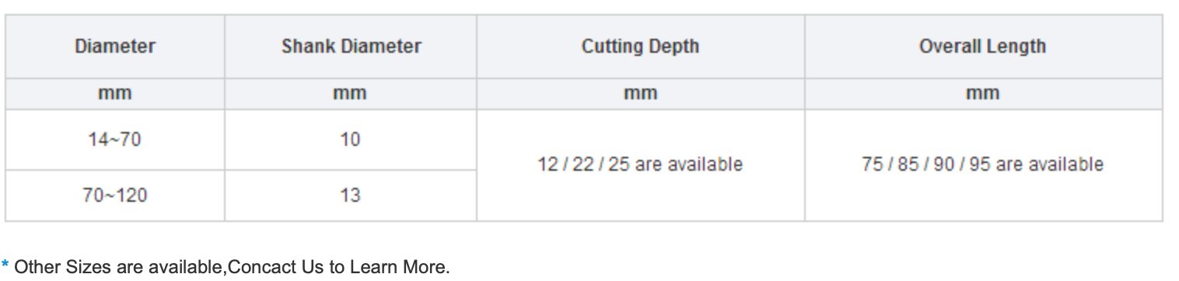Click the mm unit under Shank Diameter
Screen dimensions: 1179x281
pyautogui.click(x=351, y=95)
